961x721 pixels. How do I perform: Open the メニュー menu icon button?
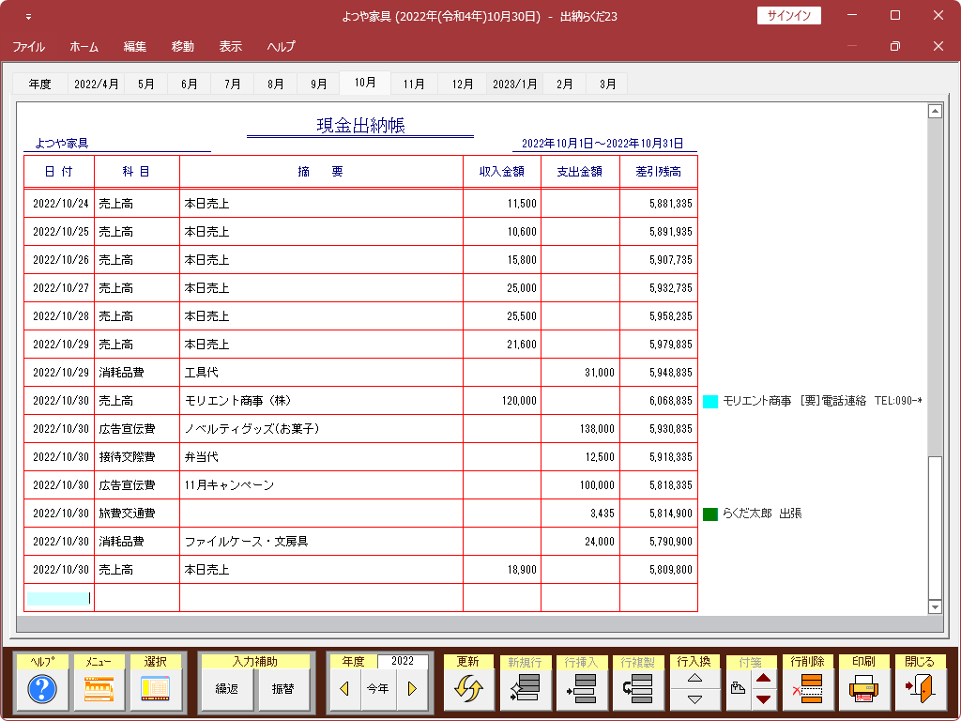(x=99, y=689)
